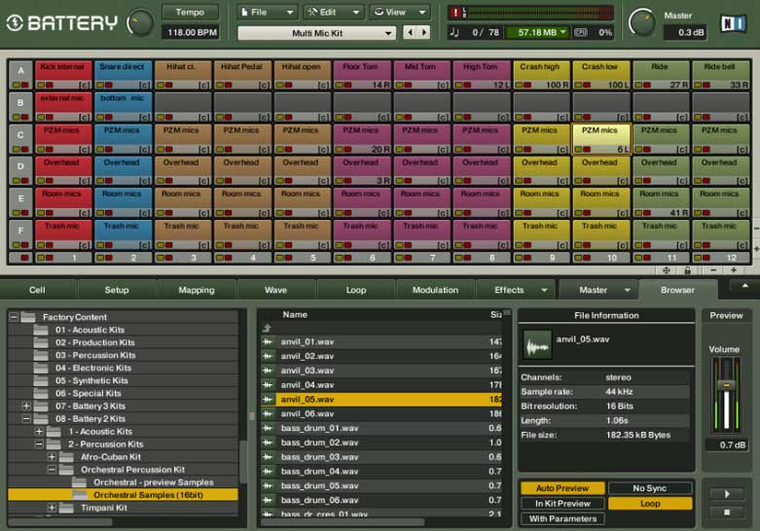Expand the 07 - Battery 3 Kits folder
The height and width of the screenshot is (531, 760).
26,406
